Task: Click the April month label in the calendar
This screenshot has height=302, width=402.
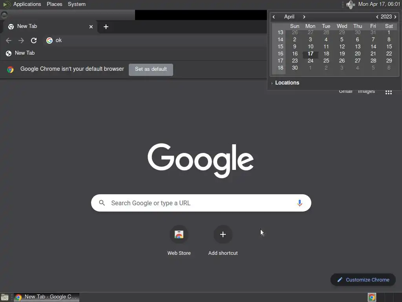Action: coord(289,17)
